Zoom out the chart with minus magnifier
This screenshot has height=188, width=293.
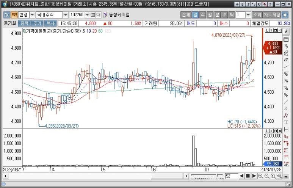pos(267,176)
